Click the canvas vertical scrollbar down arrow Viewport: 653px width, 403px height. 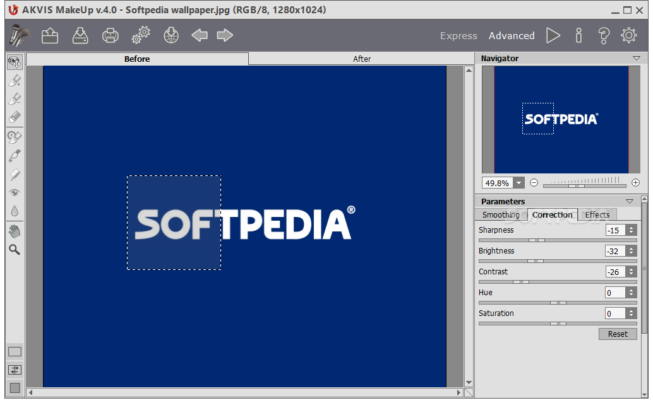pos(469,383)
